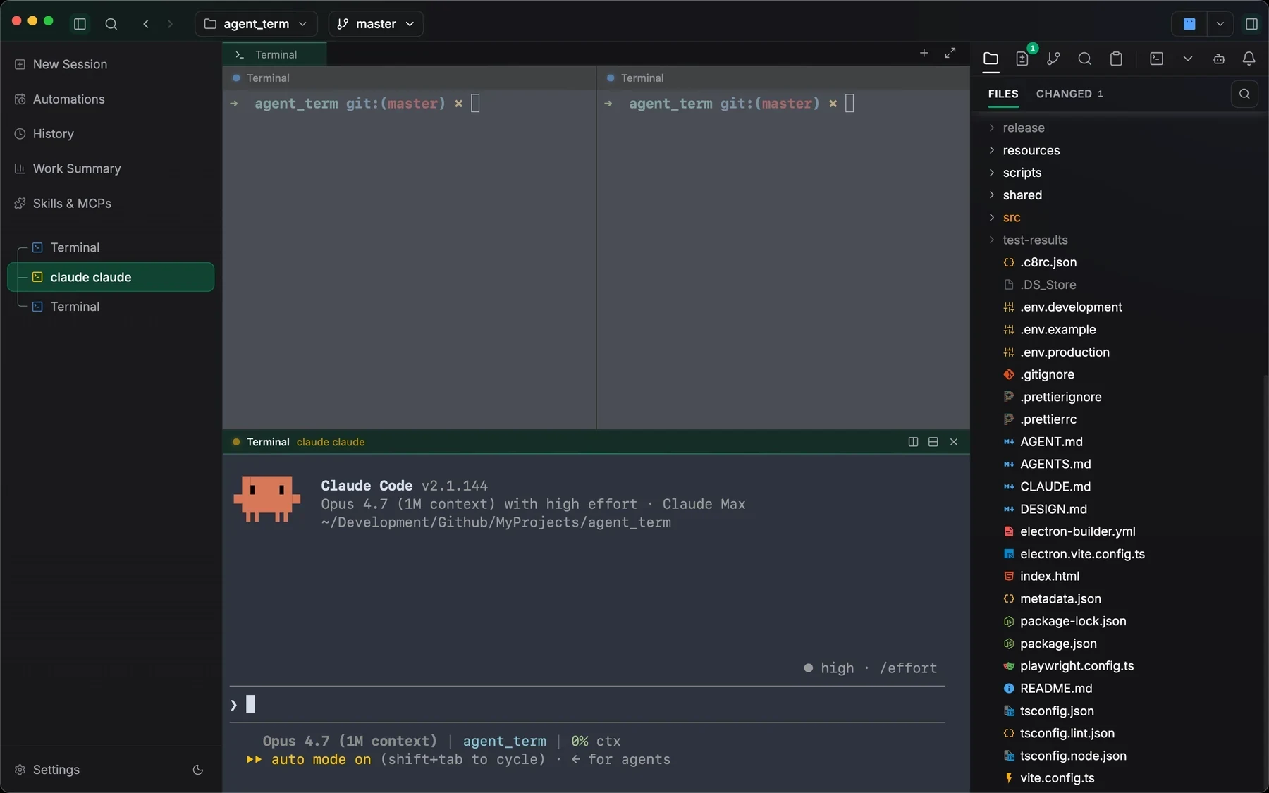Open notifications bell icon
This screenshot has width=1269, height=793.
[x=1249, y=59]
